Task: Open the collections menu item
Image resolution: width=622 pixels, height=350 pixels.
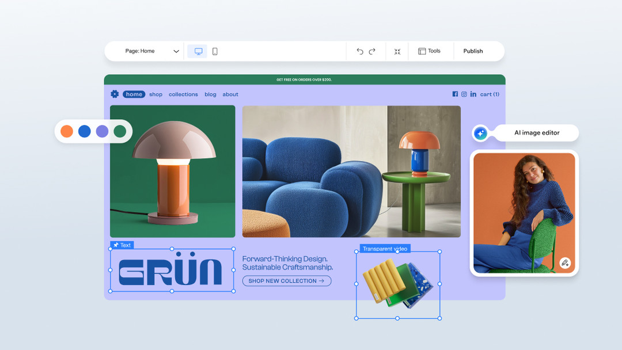Action: coord(183,94)
